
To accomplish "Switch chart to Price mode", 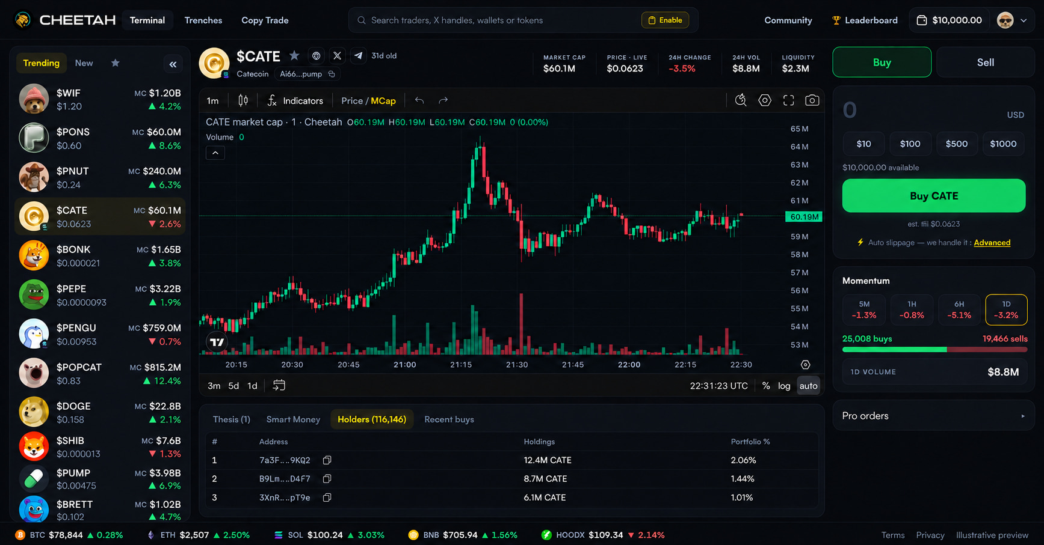I will 352,101.
